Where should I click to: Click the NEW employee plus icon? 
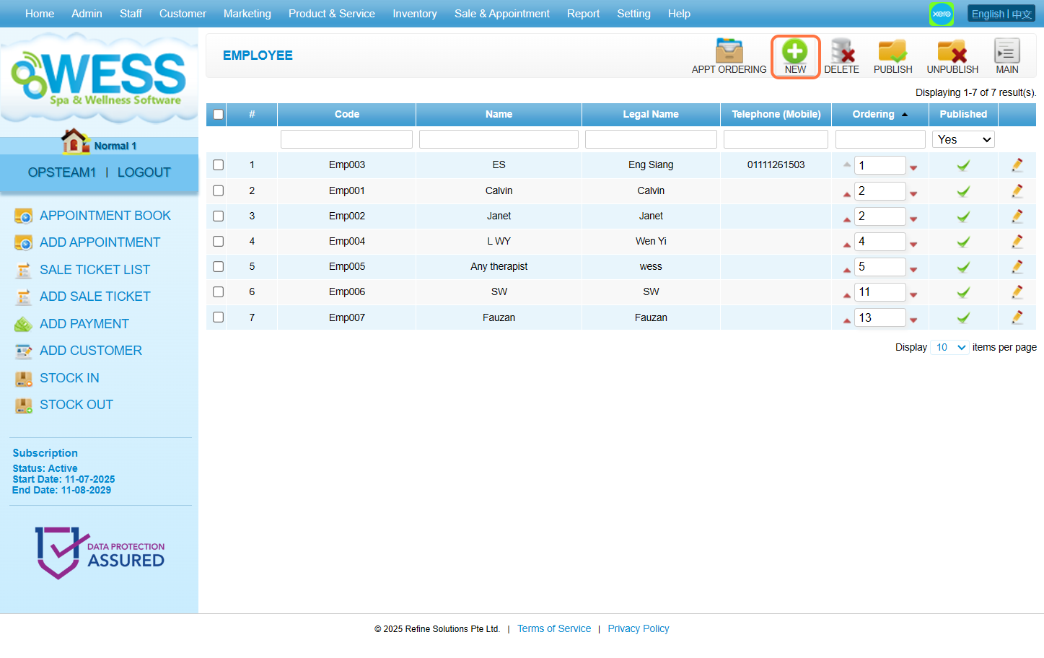tap(795, 52)
